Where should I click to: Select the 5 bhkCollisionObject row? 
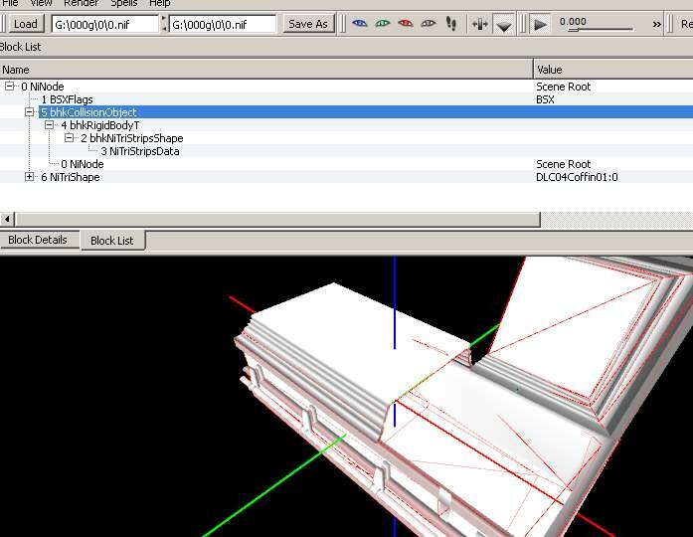[x=346, y=112]
